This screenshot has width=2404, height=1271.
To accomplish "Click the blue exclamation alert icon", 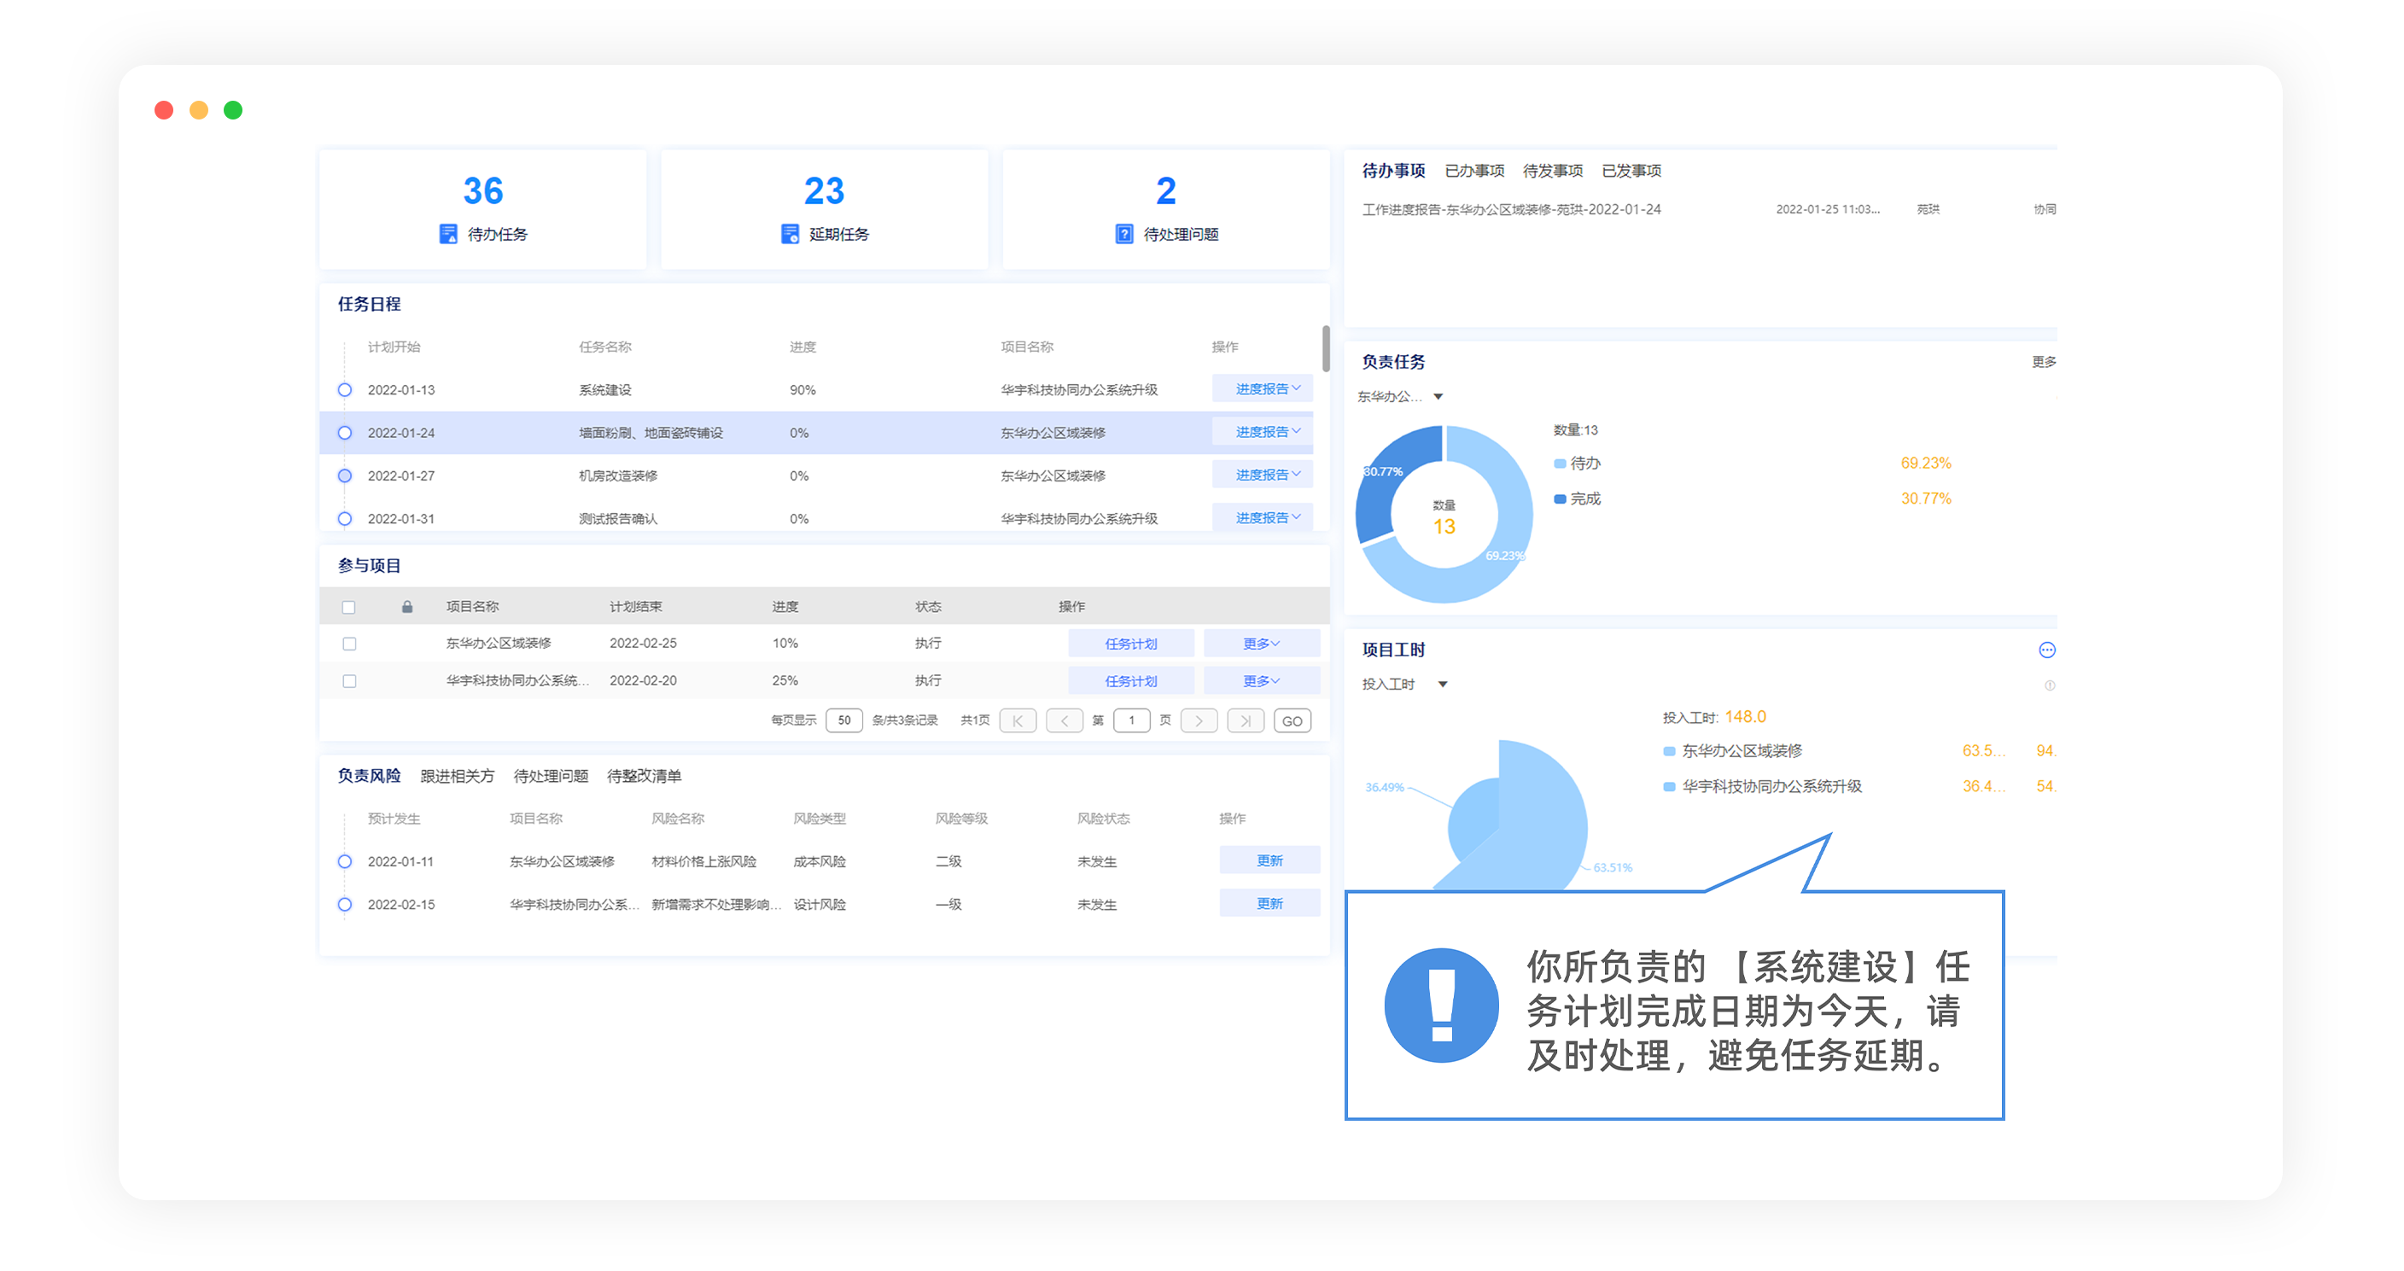I will (1441, 1005).
